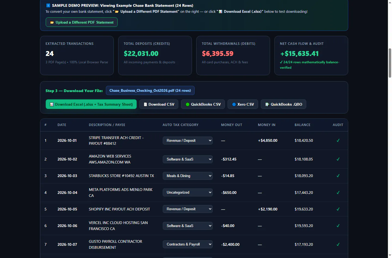The width and height of the screenshot is (392, 258).
Task: Click total withdrawals value $6,395.59
Action: pos(218,54)
